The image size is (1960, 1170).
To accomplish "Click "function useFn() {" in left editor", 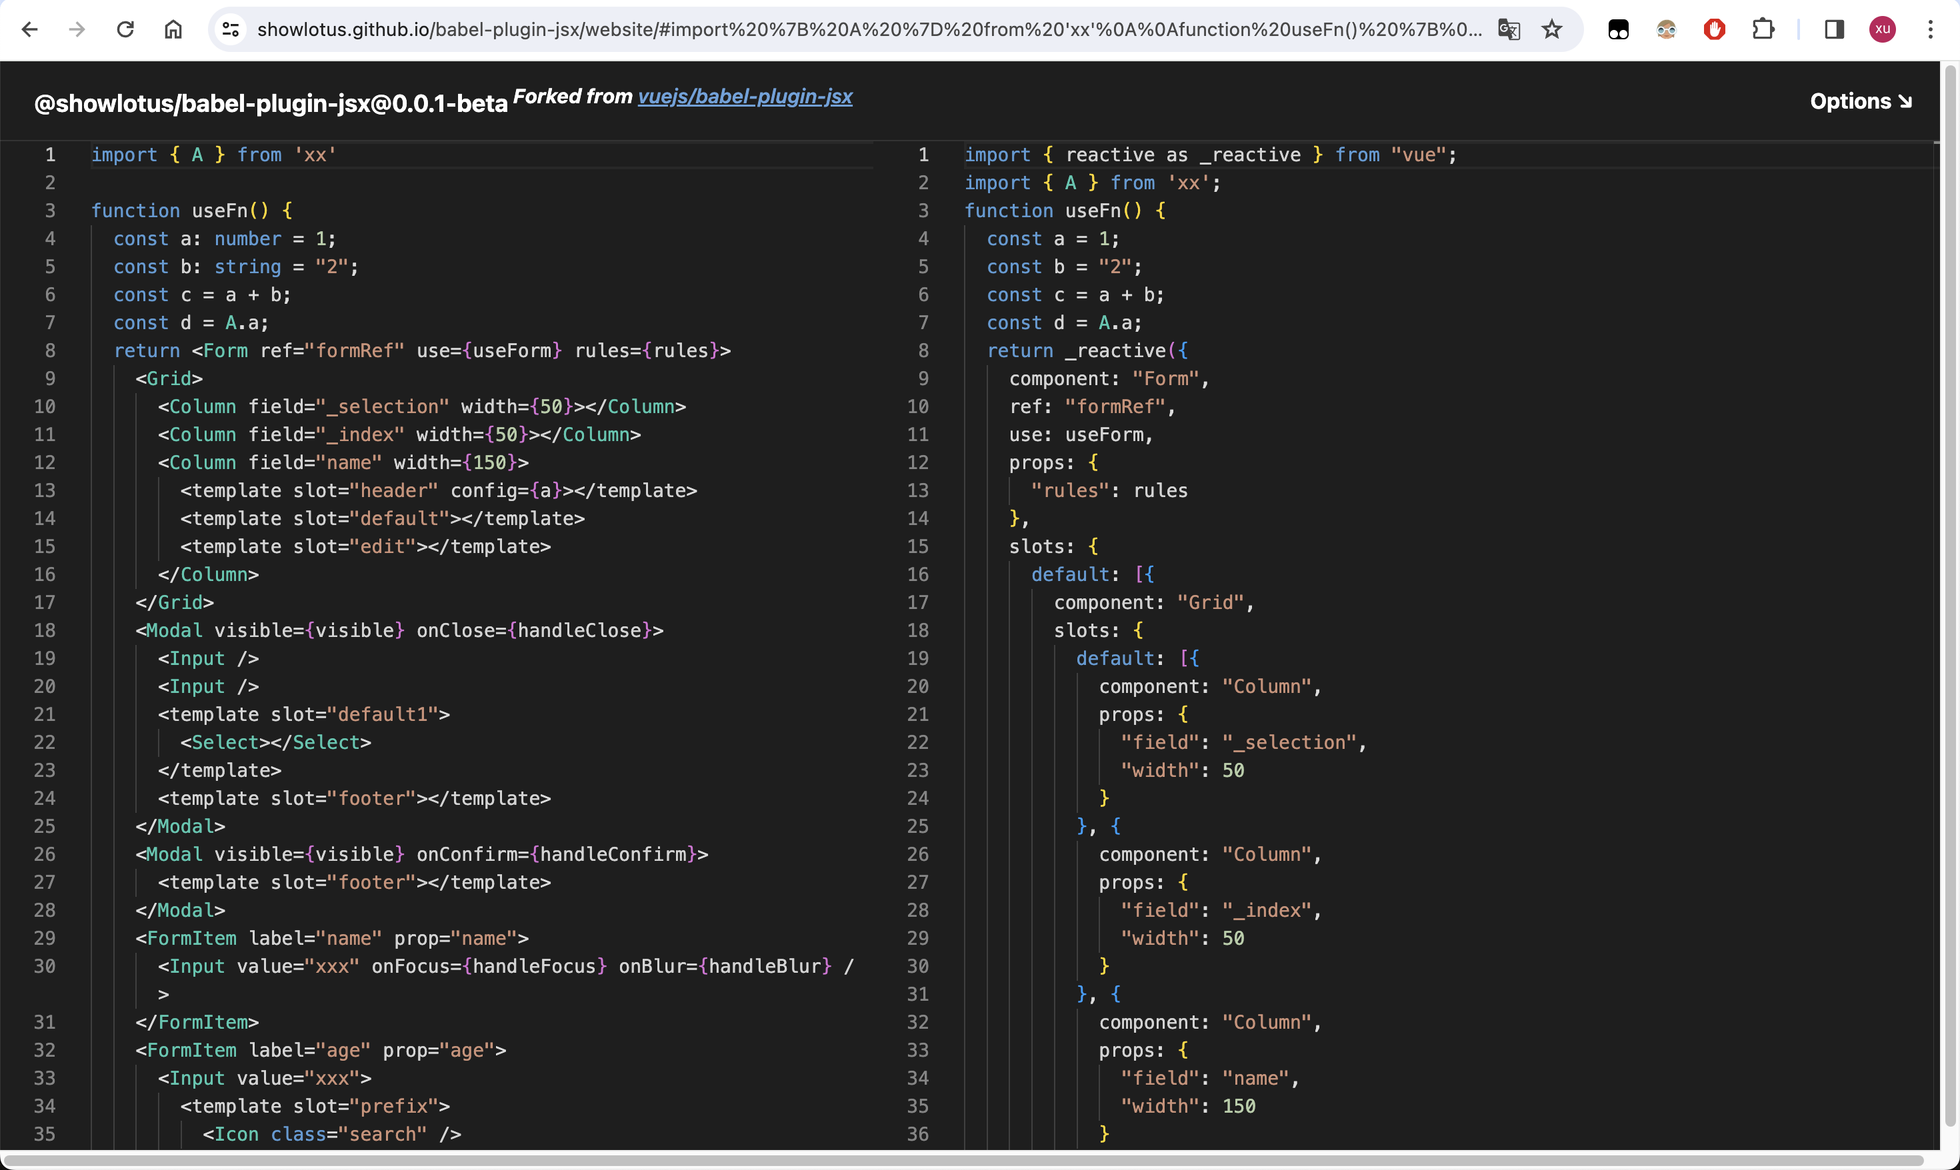I will (191, 211).
